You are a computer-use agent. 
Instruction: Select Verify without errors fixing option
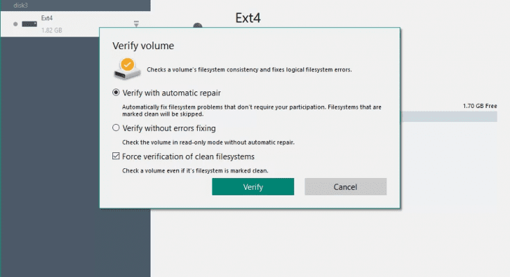click(x=116, y=127)
